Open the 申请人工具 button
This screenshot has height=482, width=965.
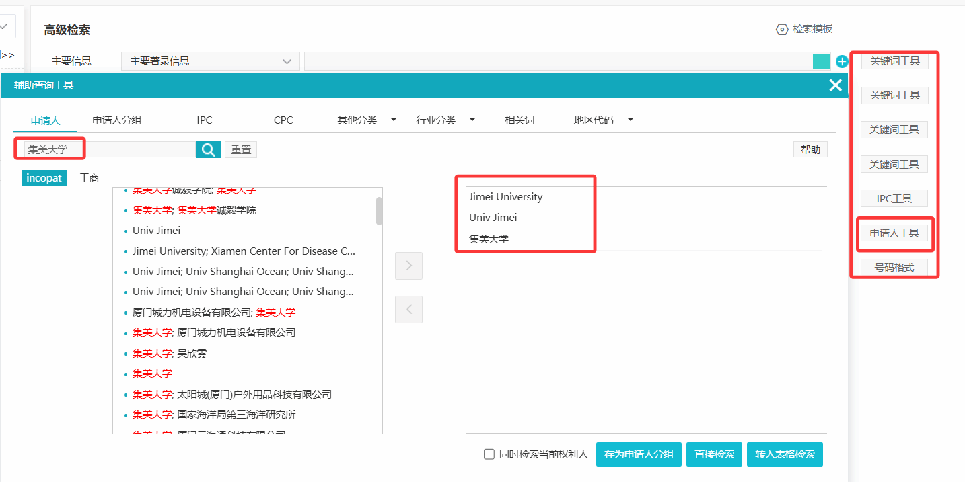click(x=894, y=233)
